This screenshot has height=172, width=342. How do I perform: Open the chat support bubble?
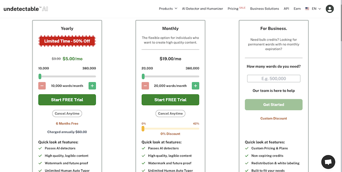[x=328, y=162]
